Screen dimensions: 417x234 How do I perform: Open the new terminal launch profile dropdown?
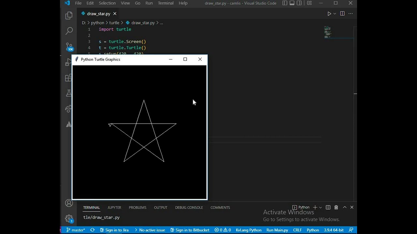[x=320, y=207]
